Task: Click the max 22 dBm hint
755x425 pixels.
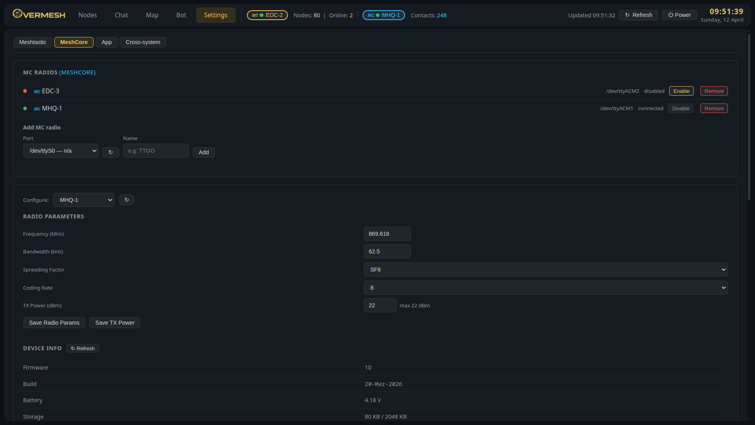Action: 415,305
